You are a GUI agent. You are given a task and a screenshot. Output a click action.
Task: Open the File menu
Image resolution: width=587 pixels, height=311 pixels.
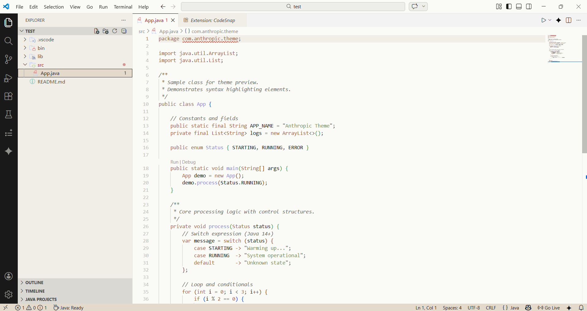pos(19,7)
